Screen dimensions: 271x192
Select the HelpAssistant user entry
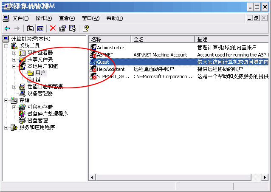110,69
